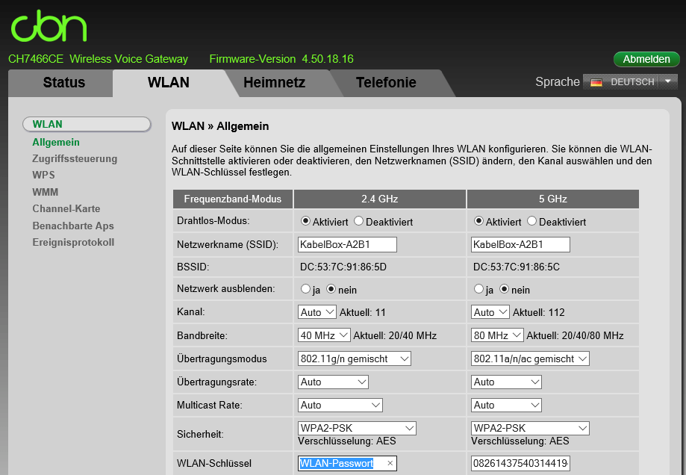Open the Sprache language dropdown arrow
The width and height of the screenshot is (686, 475).
click(x=667, y=81)
